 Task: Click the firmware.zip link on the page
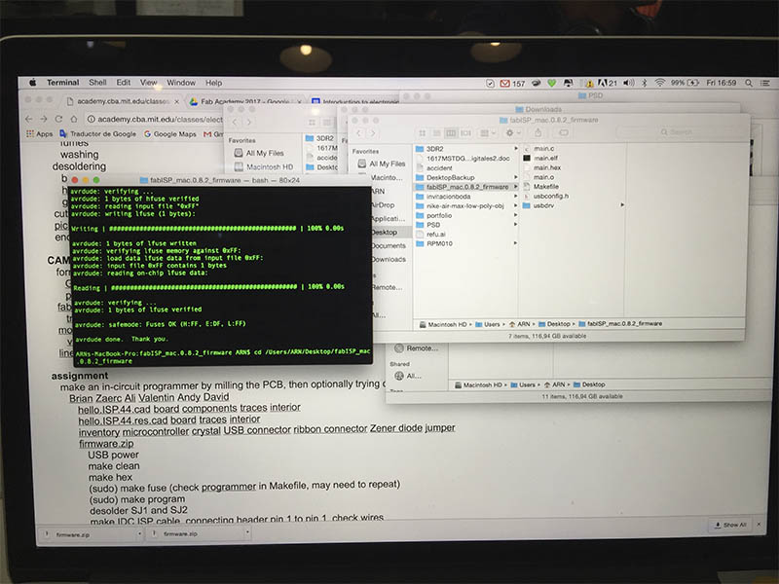point(106,443)
